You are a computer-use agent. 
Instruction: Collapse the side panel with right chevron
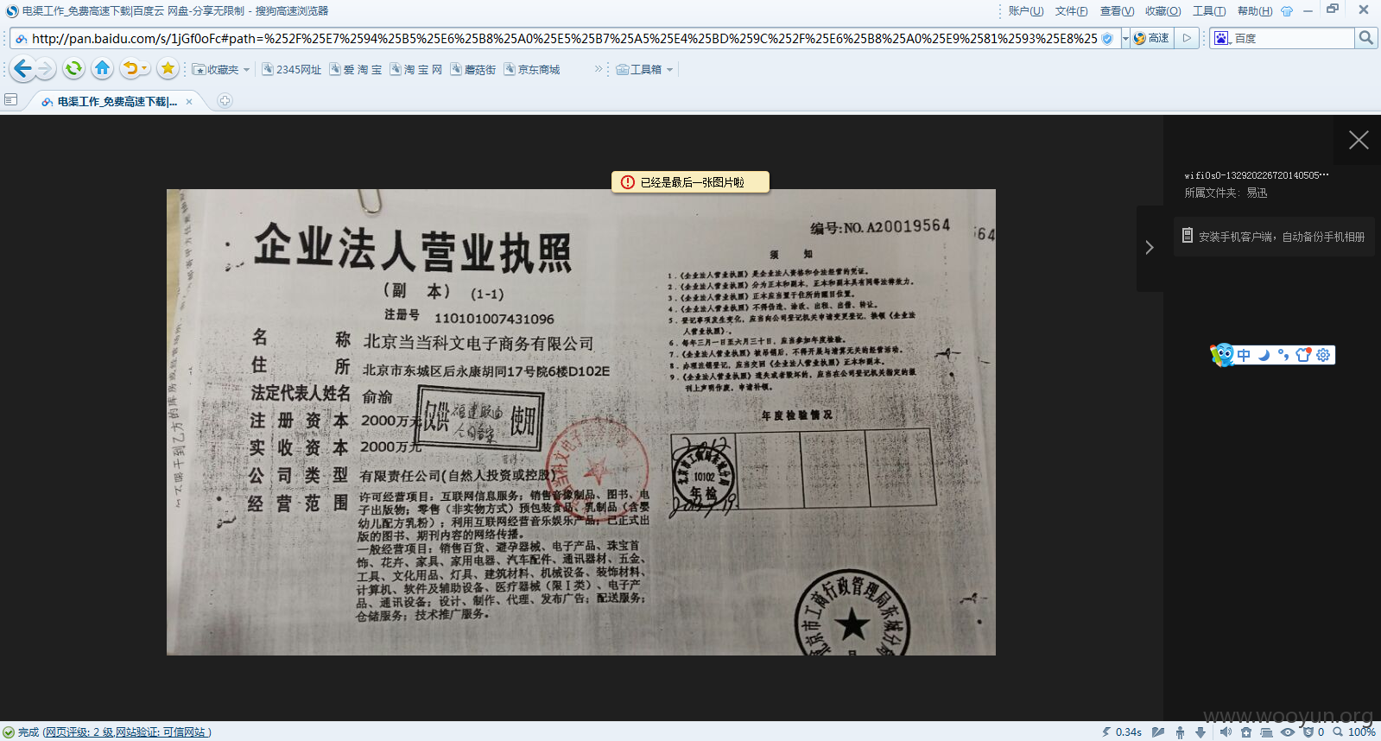pyautogui.click(x=1150, y=248)
